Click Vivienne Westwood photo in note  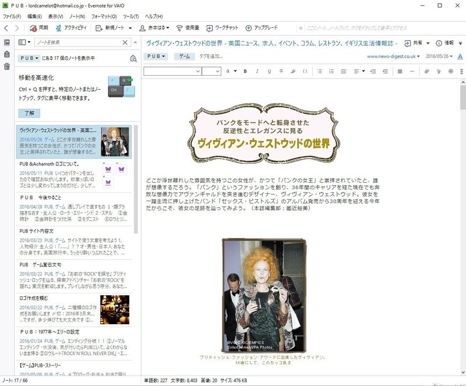coord(264,295)
